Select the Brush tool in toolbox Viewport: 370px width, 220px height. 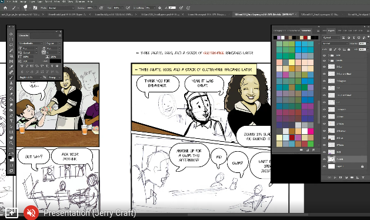tap(11, 78)
